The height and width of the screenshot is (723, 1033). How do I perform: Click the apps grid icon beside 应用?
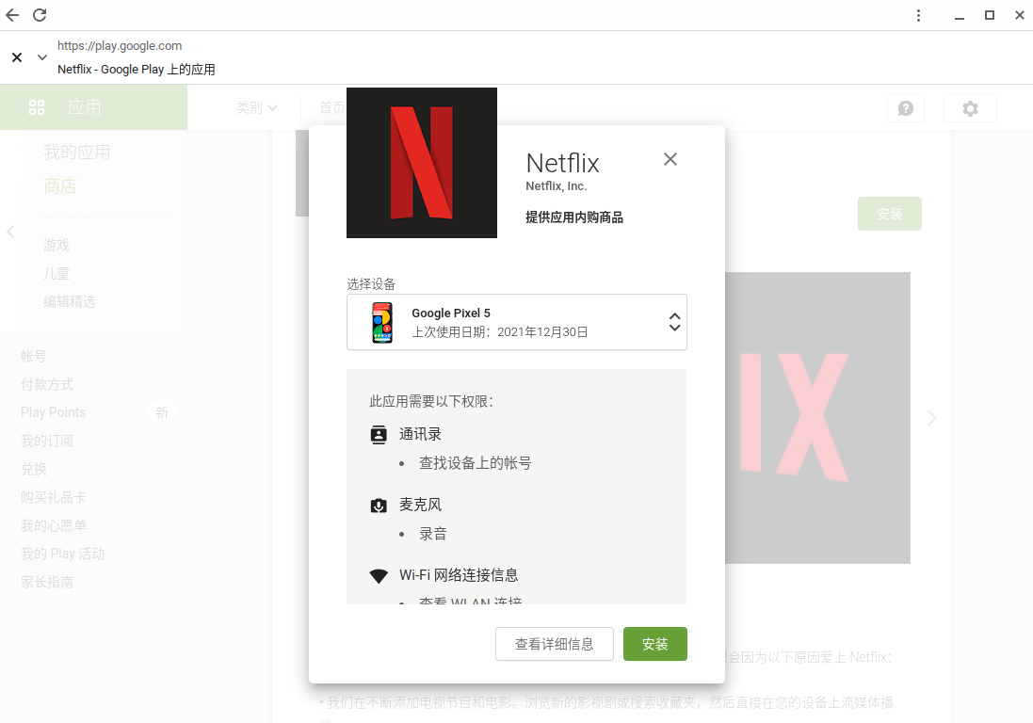pyautogui.click(x=37, y=106)
